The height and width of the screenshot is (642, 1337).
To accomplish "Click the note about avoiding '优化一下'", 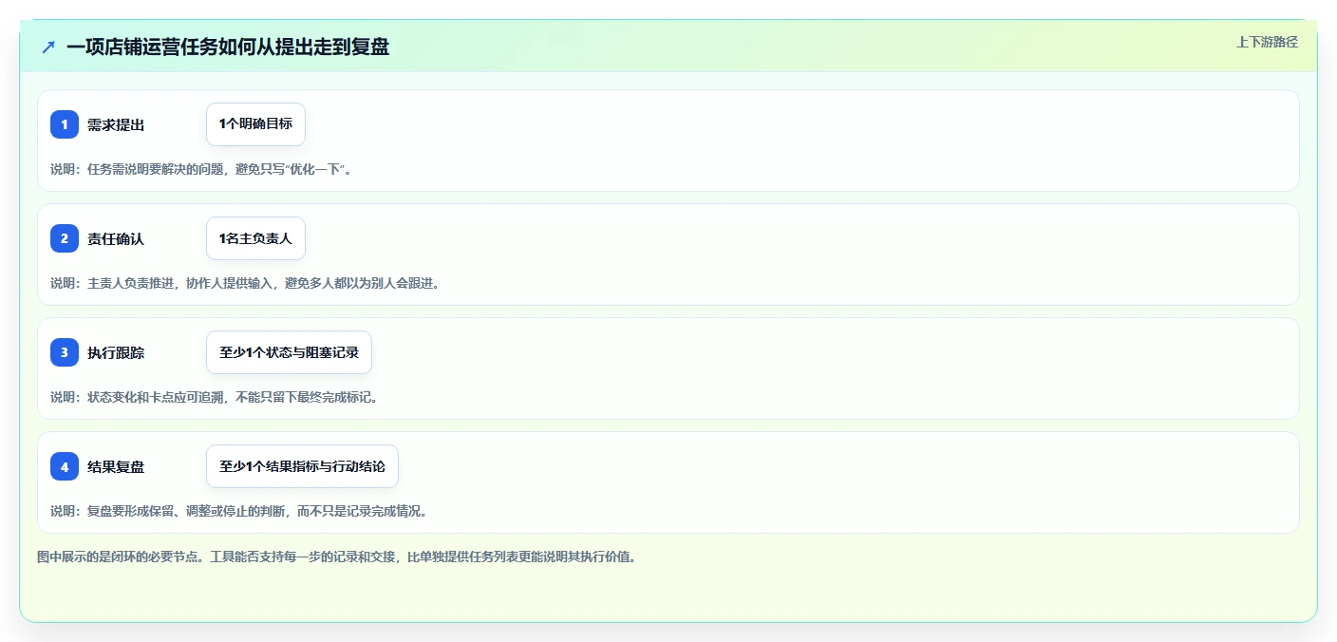I will pos(203,169).
